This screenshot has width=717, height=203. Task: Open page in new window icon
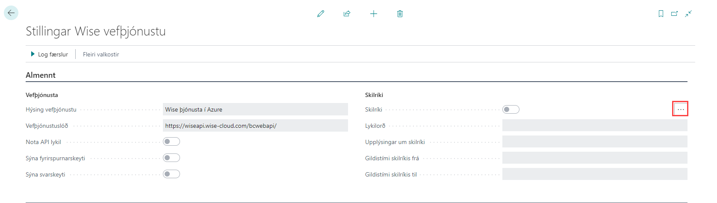[x=674, y=14]
